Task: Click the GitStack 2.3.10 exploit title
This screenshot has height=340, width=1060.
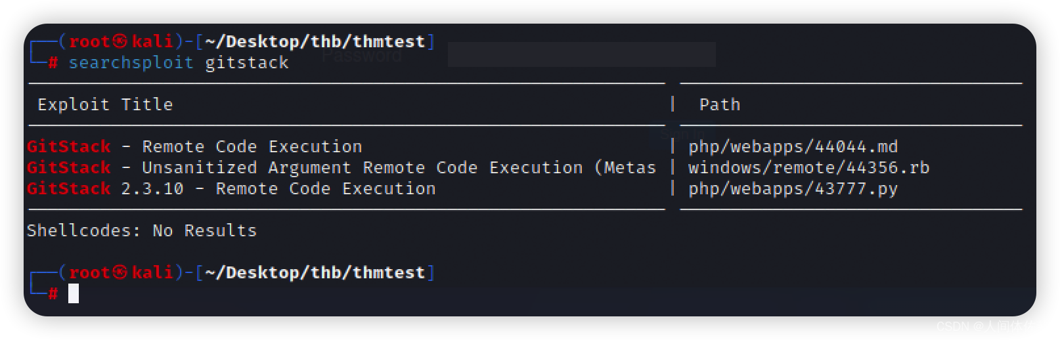Action: (x=231, y=188)
